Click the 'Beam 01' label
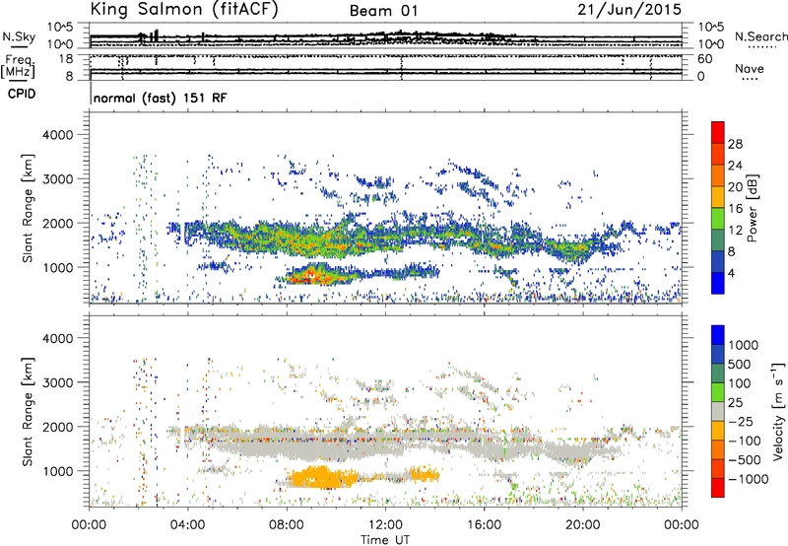 383,11
